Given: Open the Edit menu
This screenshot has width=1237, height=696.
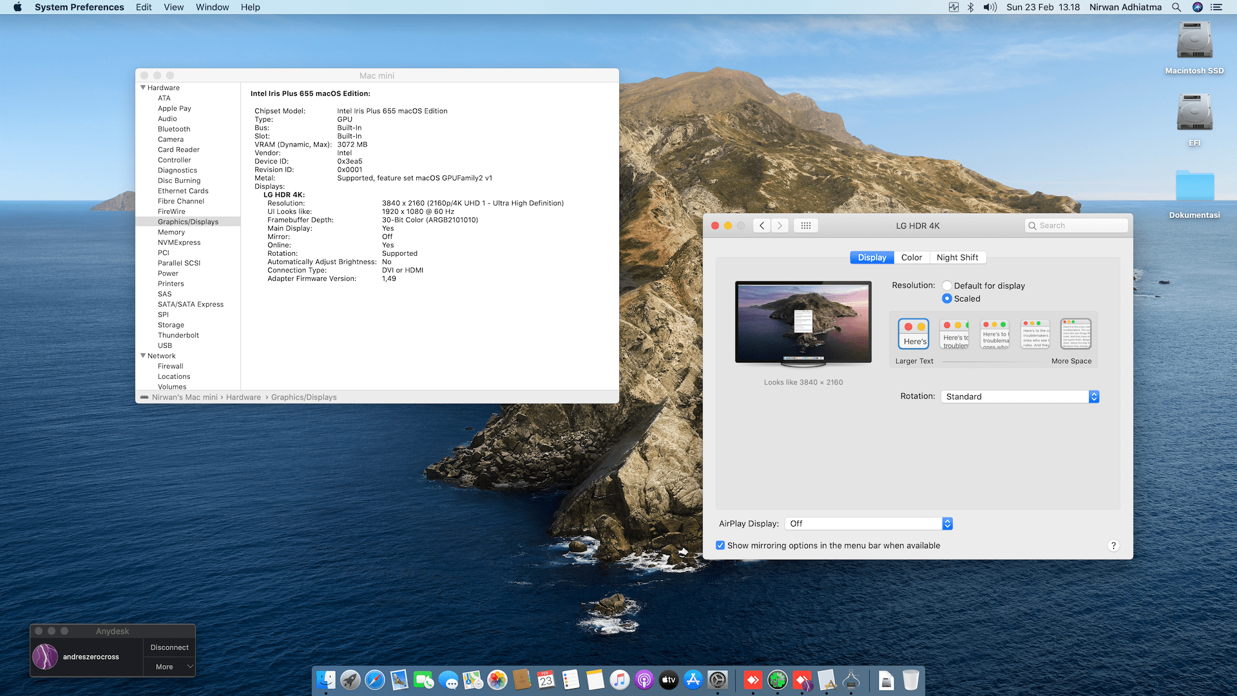Looking at the screenshot, I should [x=144, y=7].
